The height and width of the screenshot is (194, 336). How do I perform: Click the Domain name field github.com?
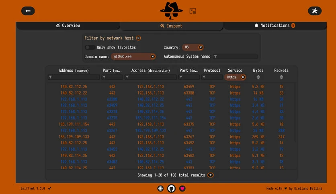click(x=133, y=57)
